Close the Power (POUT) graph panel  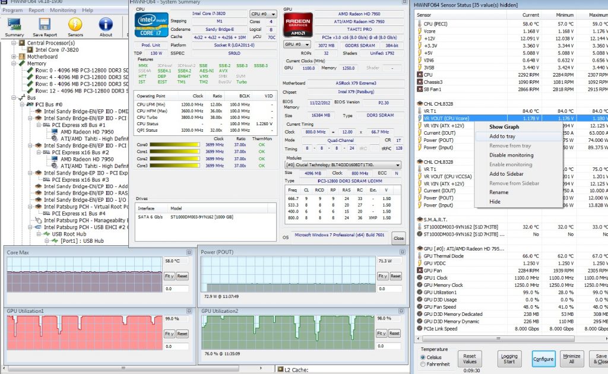point(402,252)
